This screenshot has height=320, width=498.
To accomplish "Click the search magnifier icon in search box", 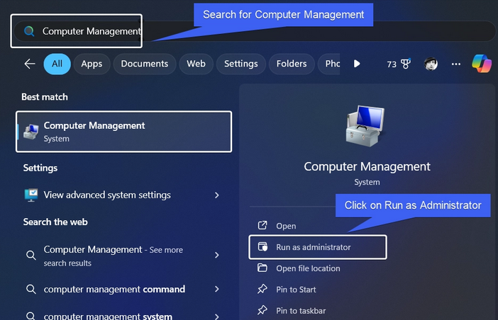I will 29,31.
